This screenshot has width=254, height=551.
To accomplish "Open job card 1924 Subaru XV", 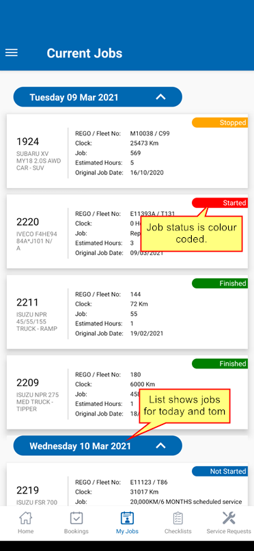I will click(x=127, y=151).
